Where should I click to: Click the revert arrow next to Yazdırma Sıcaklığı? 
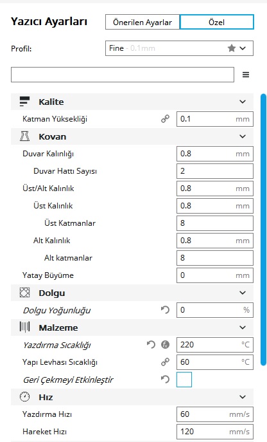point(151,344)
